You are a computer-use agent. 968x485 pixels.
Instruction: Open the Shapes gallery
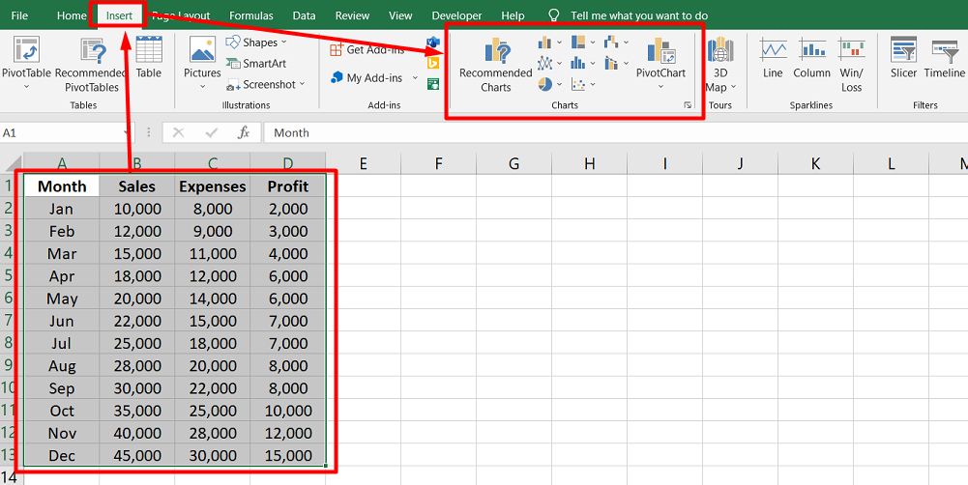(256, 42)
